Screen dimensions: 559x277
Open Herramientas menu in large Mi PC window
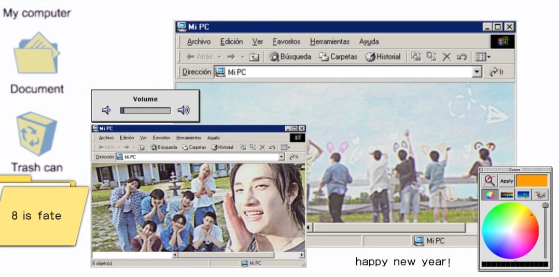point(330,41)
